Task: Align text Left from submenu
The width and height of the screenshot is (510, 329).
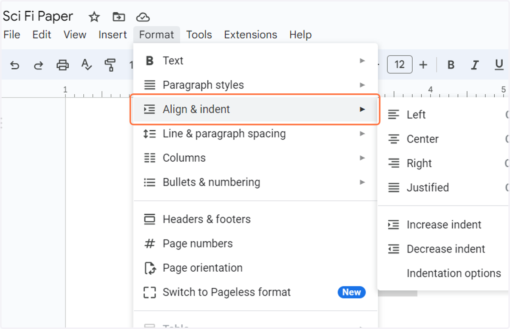Action: (x=444, y=115)
